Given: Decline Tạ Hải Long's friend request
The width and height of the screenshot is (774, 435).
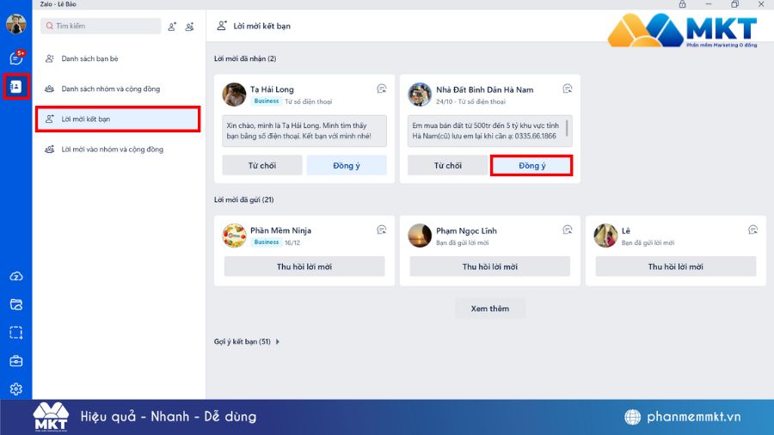Looking at the screenshot, I should click(x=261, y=165).
